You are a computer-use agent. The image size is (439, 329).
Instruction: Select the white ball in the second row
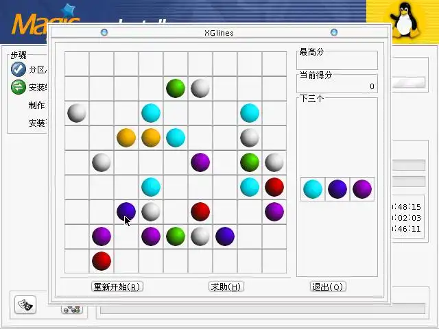tap(200, 88)
